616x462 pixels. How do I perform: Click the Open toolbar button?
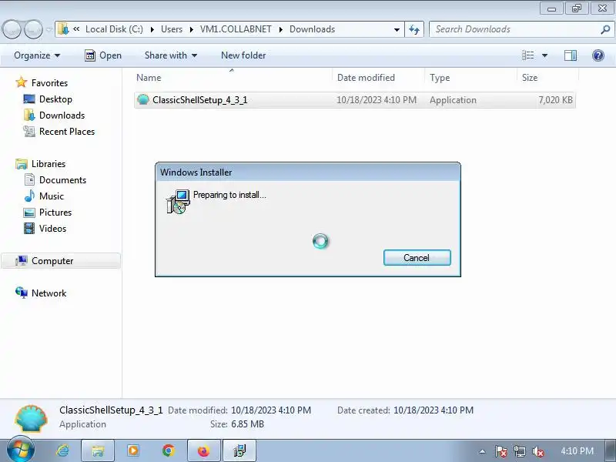103,55
